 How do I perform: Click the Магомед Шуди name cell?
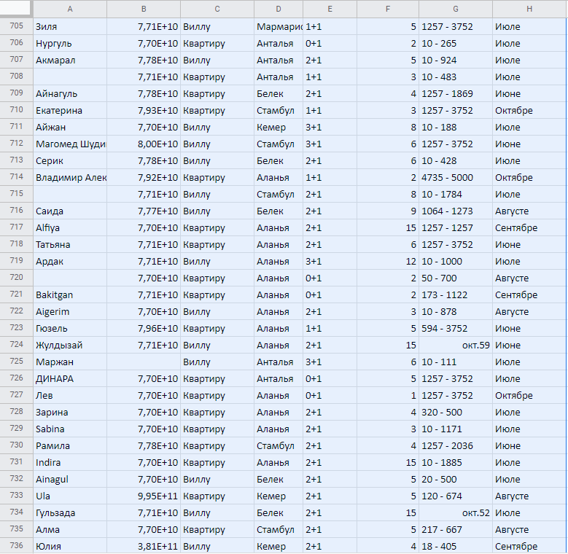coord(70,144)
